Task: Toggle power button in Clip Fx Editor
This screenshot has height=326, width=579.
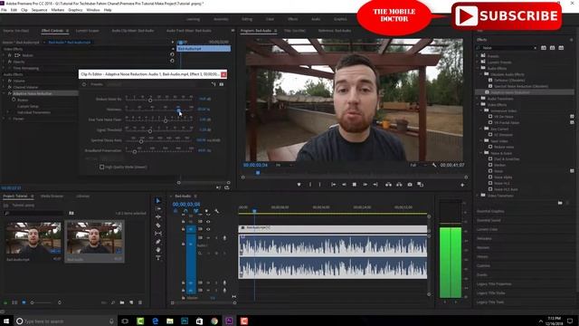Action: click(x=84, y=84)
